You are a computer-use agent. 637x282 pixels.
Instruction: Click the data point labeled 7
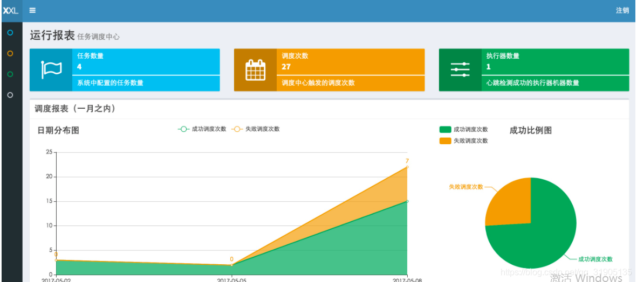[x=407, y=167]
